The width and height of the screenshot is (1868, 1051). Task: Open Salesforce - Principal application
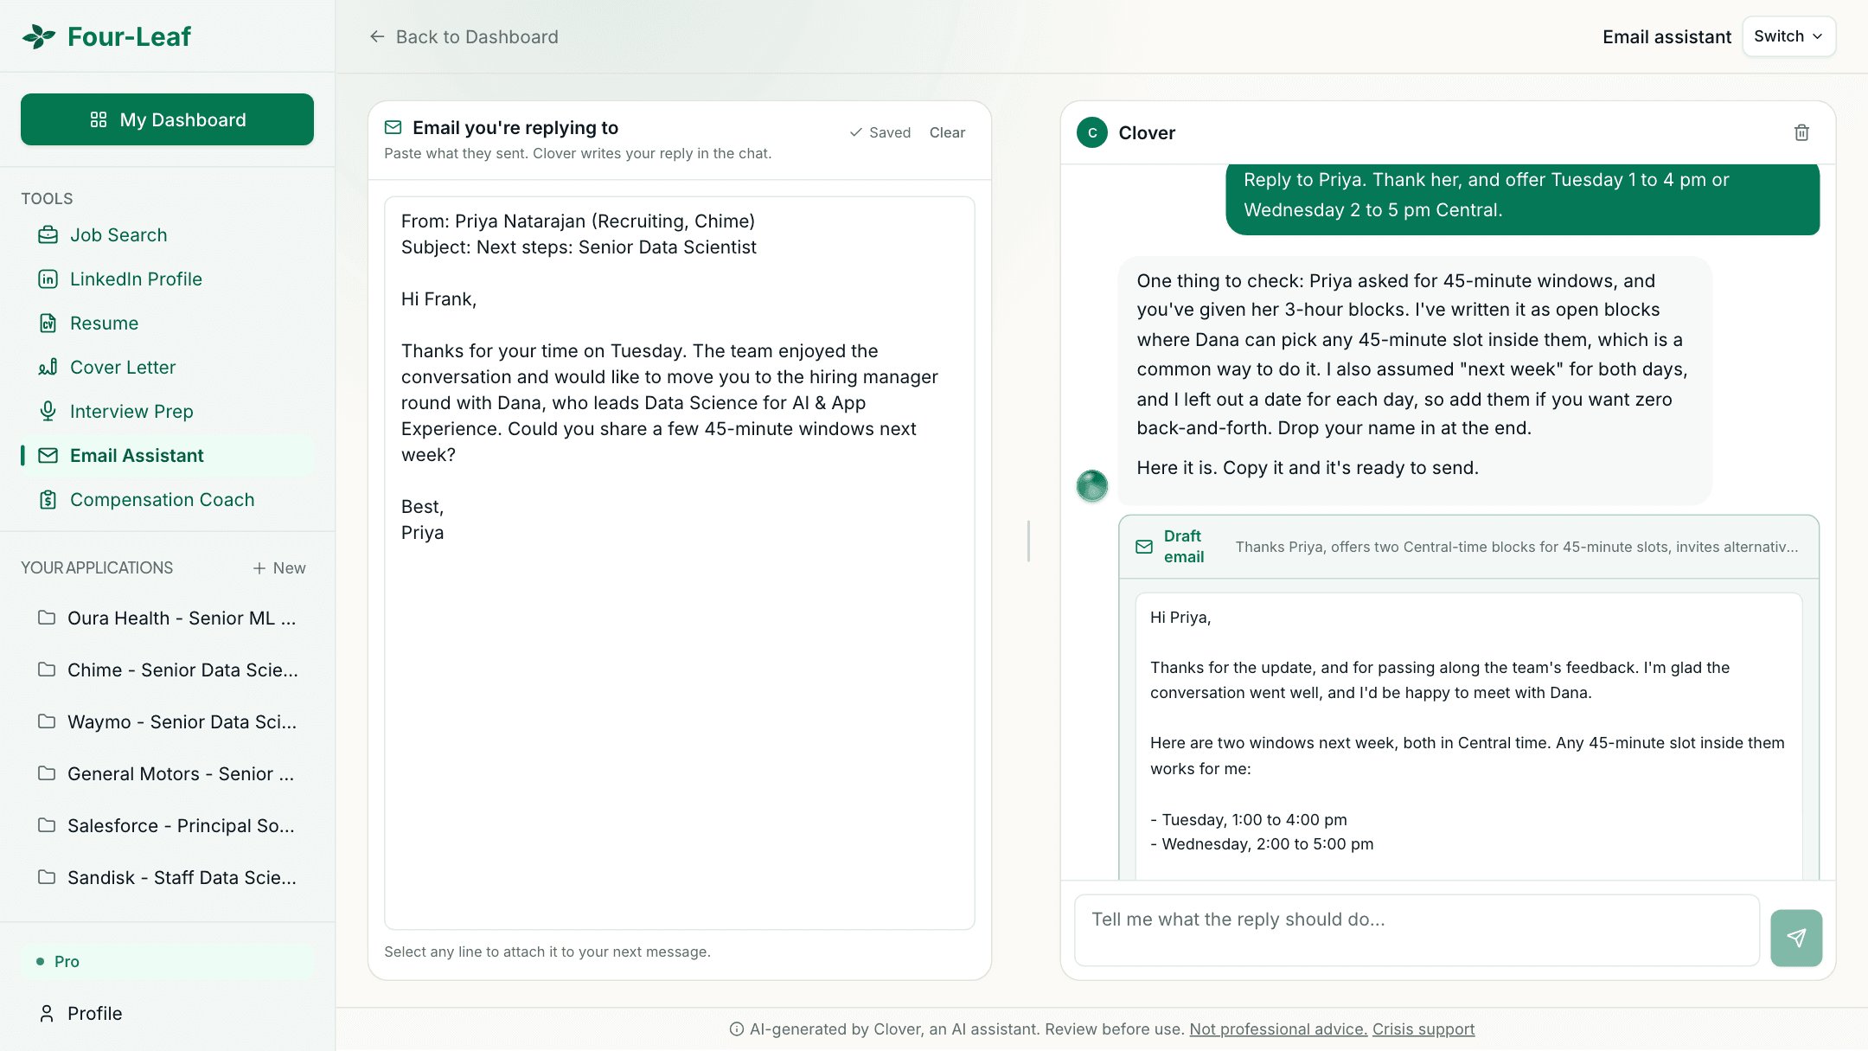pyautogui.click(x=167, y=826)
